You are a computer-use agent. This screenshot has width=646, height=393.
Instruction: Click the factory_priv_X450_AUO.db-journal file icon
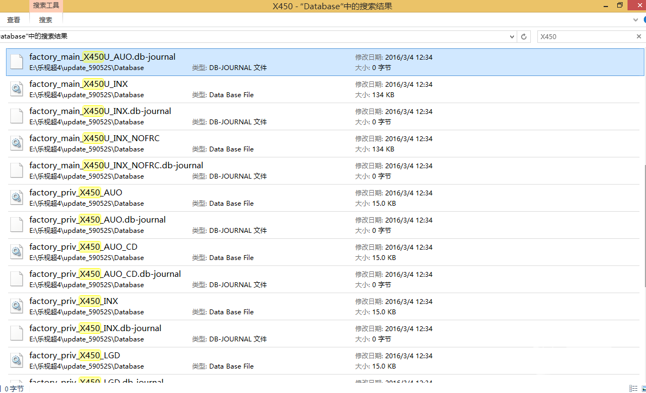16,225
